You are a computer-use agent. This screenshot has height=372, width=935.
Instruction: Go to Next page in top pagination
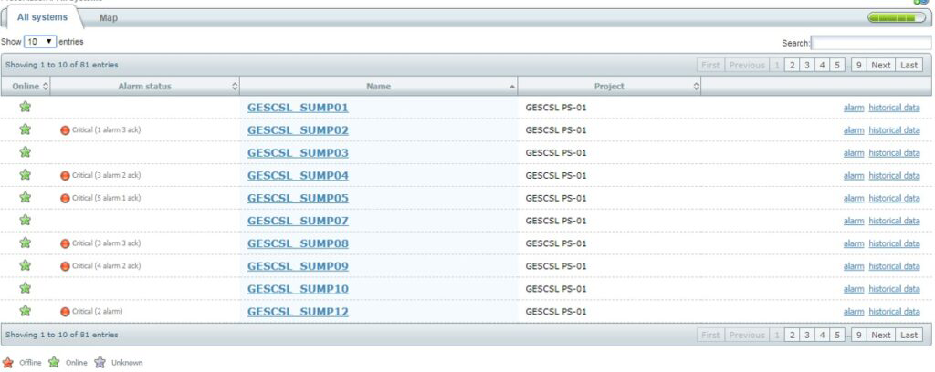(x=880, y=66)
